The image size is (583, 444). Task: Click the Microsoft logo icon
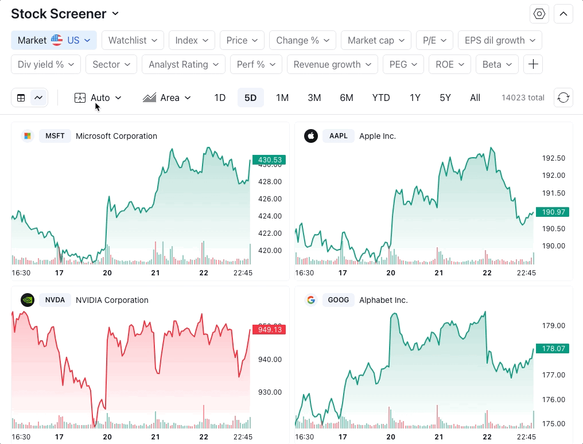(27, 136)
